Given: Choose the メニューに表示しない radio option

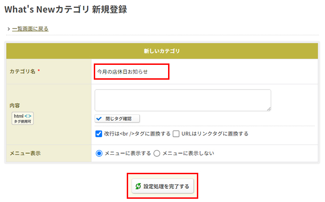Looking at the screenshot, I should (x=157, y=153).
